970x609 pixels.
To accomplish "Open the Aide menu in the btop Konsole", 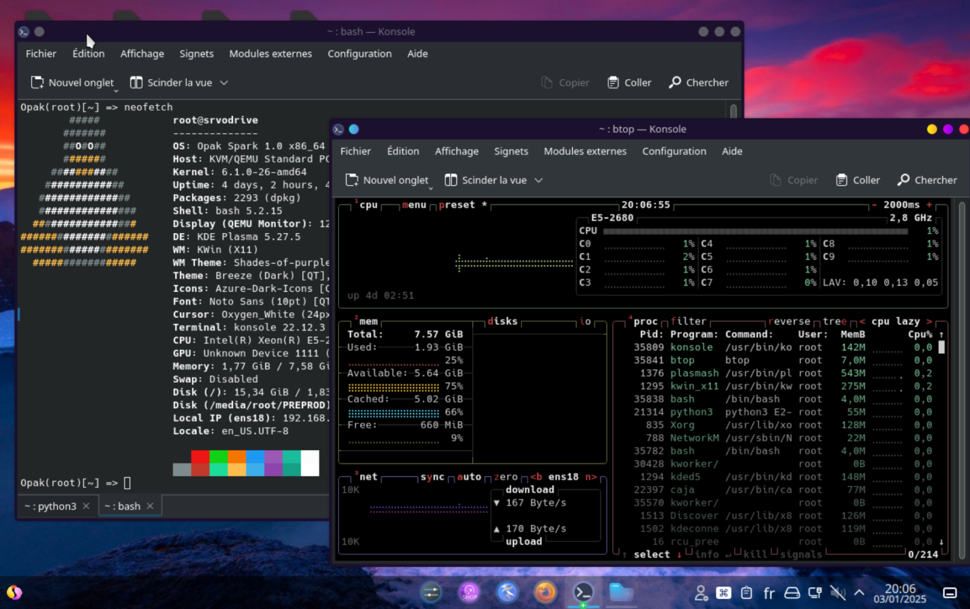I will coord(732,151).
